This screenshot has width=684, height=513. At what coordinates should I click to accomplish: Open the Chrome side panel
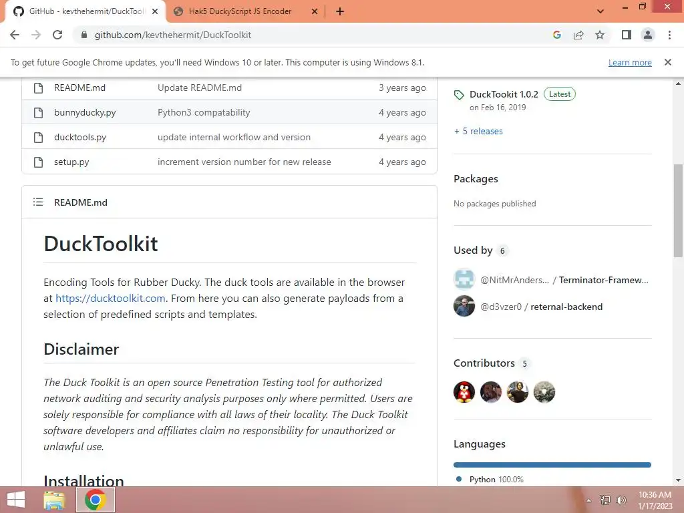pyautogui.click(x=627, y=35)
